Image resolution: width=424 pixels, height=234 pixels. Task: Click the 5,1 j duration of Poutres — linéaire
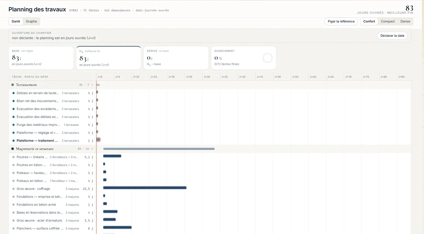[89, 157]
